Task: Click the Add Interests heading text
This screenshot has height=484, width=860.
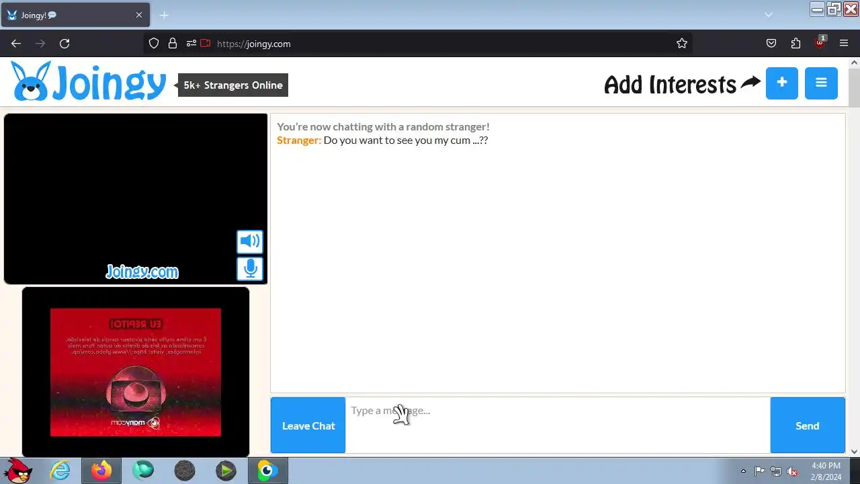Action: (x=670, y=85)
